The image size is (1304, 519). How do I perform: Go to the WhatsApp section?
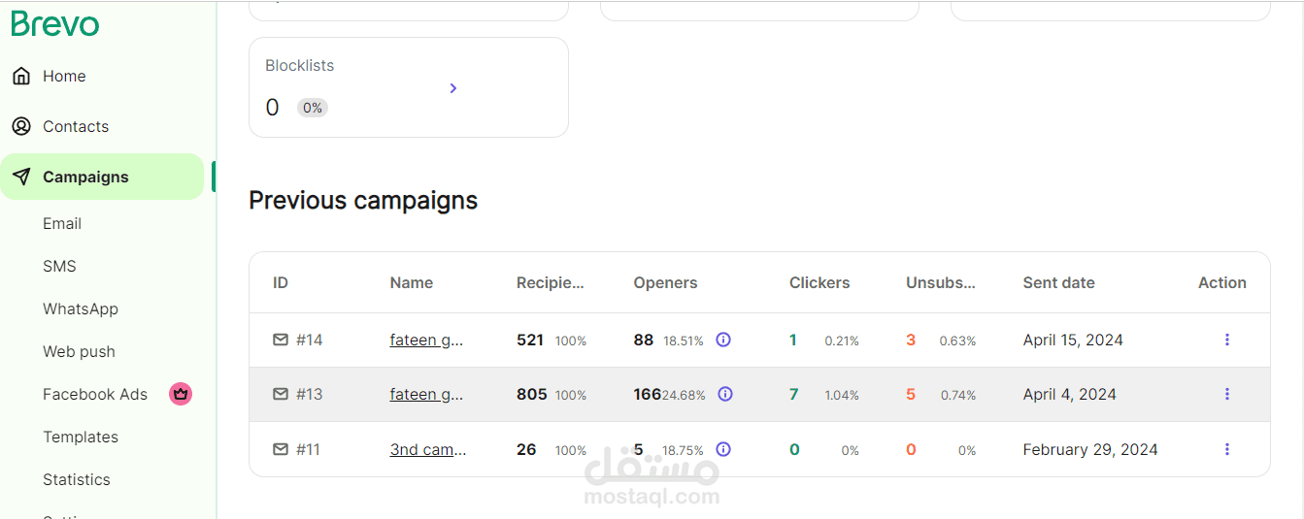coord(81,308)
